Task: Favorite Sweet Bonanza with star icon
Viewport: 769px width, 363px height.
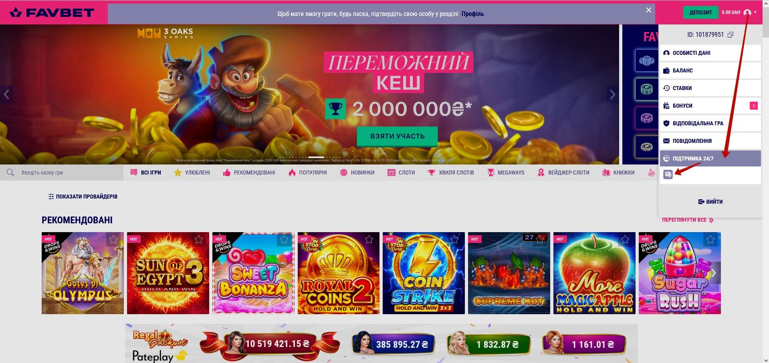Action: 284,240
